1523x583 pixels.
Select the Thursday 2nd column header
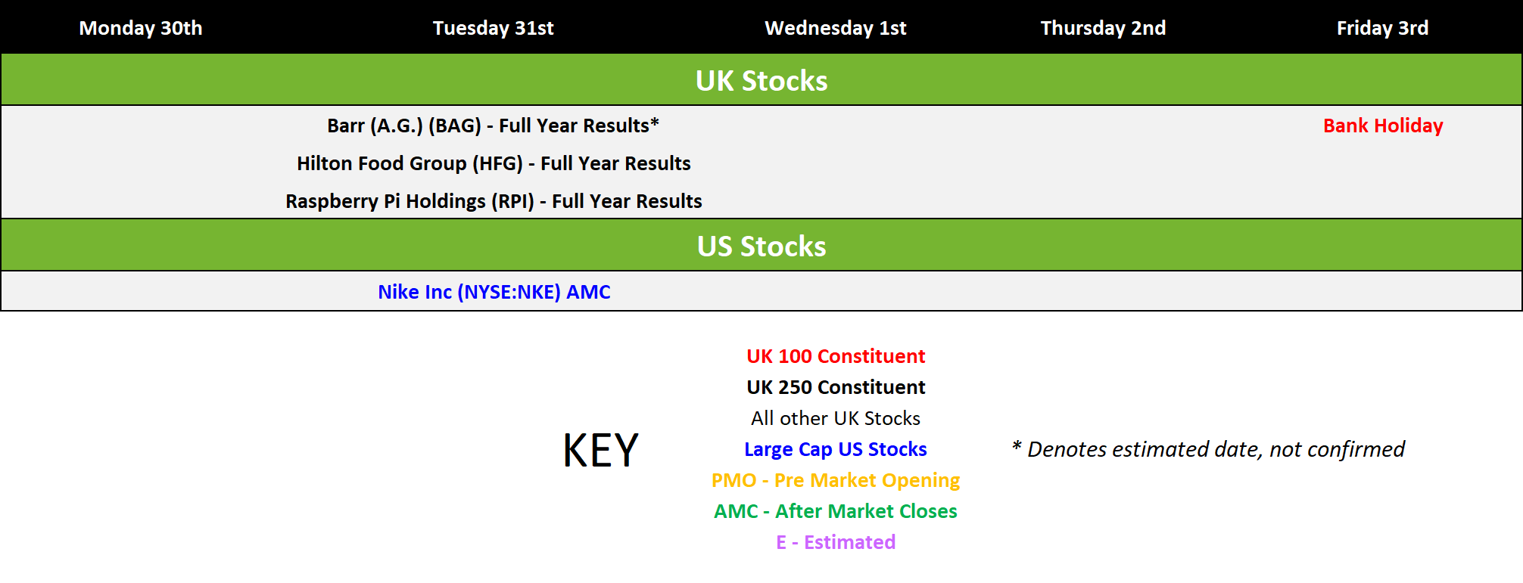[1103, 28]
